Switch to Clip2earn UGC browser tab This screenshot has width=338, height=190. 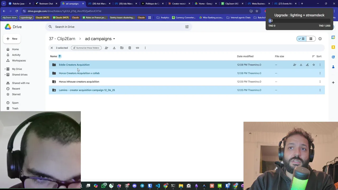pyautogui.click(x=232, y=4)
